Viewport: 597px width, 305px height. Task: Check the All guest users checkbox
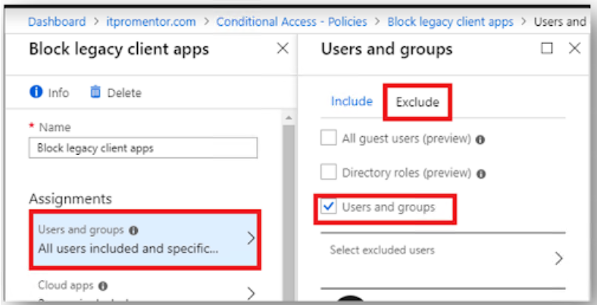click(x=328, y=138)
